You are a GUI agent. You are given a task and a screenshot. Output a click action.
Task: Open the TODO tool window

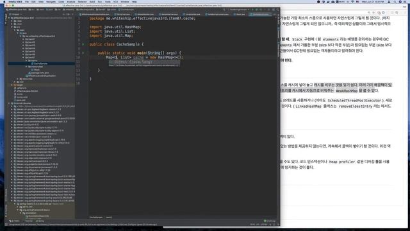pyautogui.click(x=15, y=221)
